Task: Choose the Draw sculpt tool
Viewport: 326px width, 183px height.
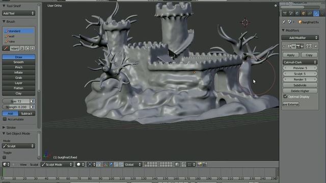Action: pyautogui.click(x=18, y=57)
